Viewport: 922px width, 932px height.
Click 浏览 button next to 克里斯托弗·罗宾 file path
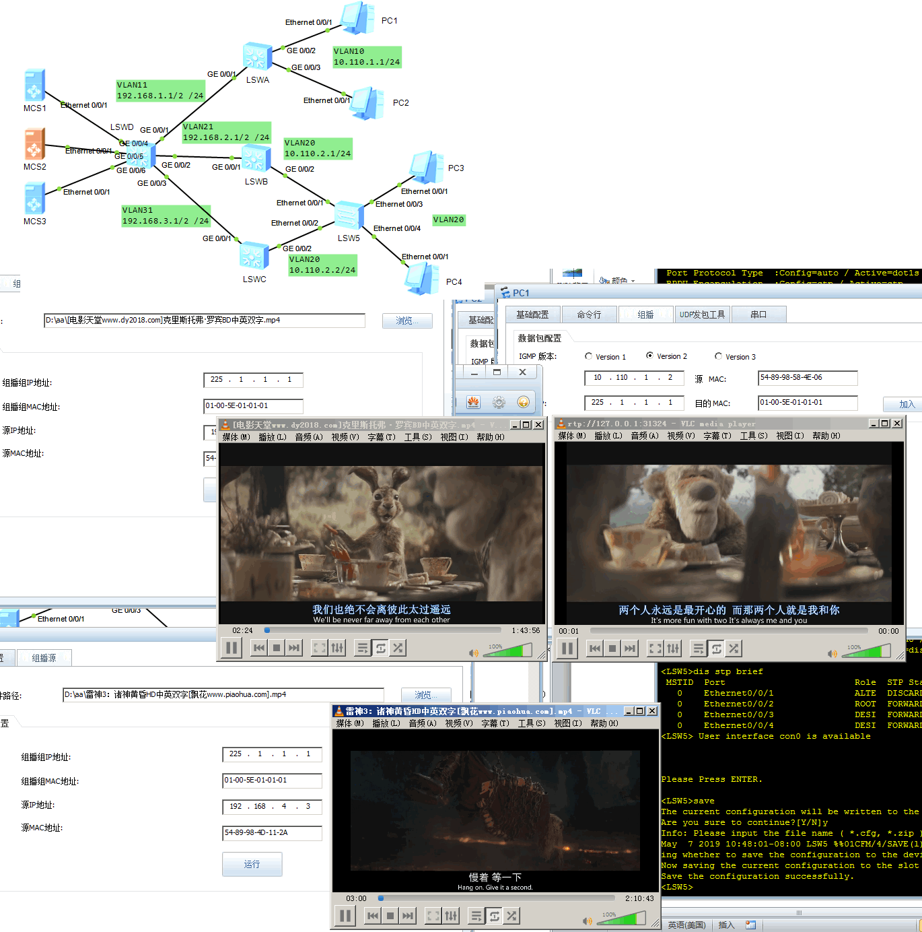[407, 321]
